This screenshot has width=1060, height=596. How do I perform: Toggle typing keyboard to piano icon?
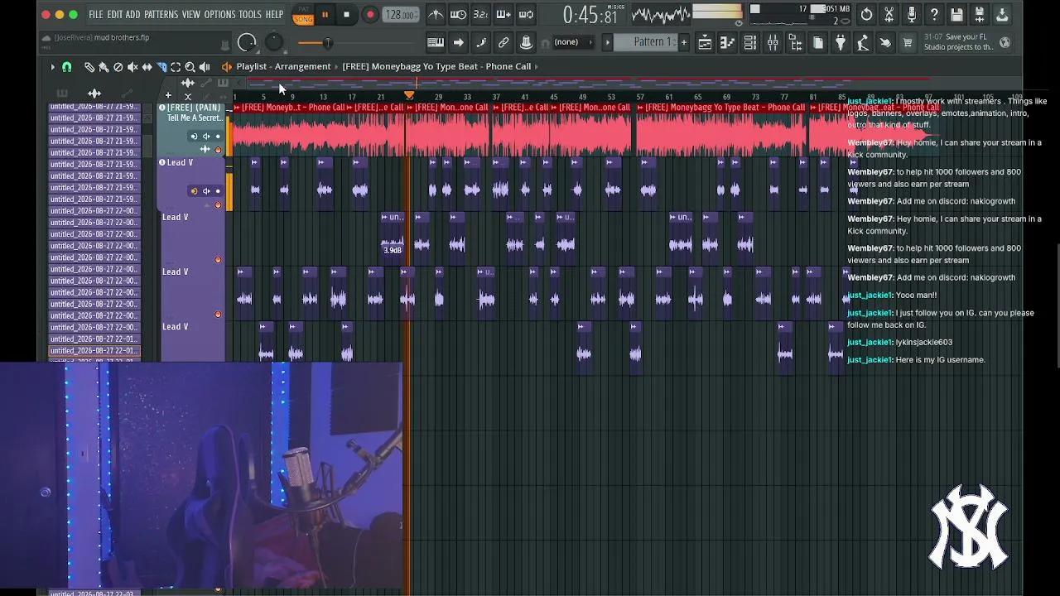pyautogui.click(x=436, y=42)
